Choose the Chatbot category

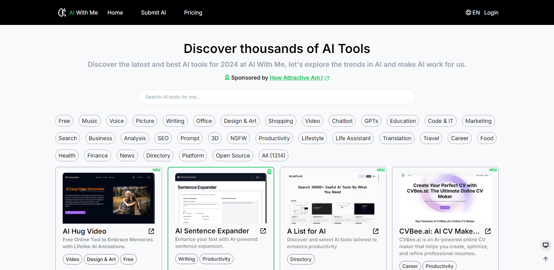[342, 121]
